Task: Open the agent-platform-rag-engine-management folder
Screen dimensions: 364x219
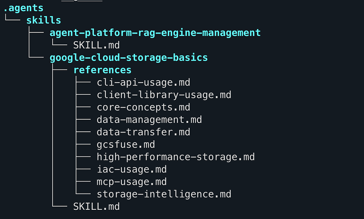Action: [155, 33]
